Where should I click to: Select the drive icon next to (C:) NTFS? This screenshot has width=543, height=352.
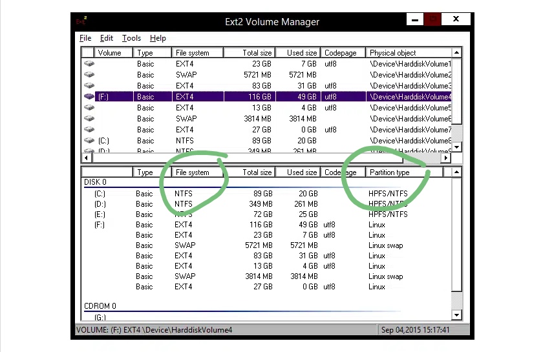point(89,141)
